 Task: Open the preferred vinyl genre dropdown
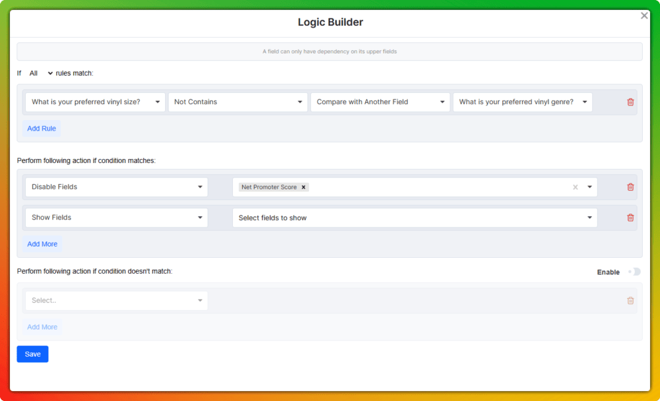point(522,102)
